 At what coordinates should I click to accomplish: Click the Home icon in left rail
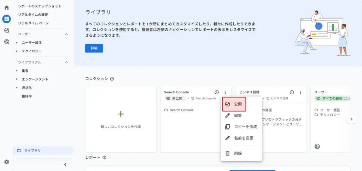[x=6, y=7]
